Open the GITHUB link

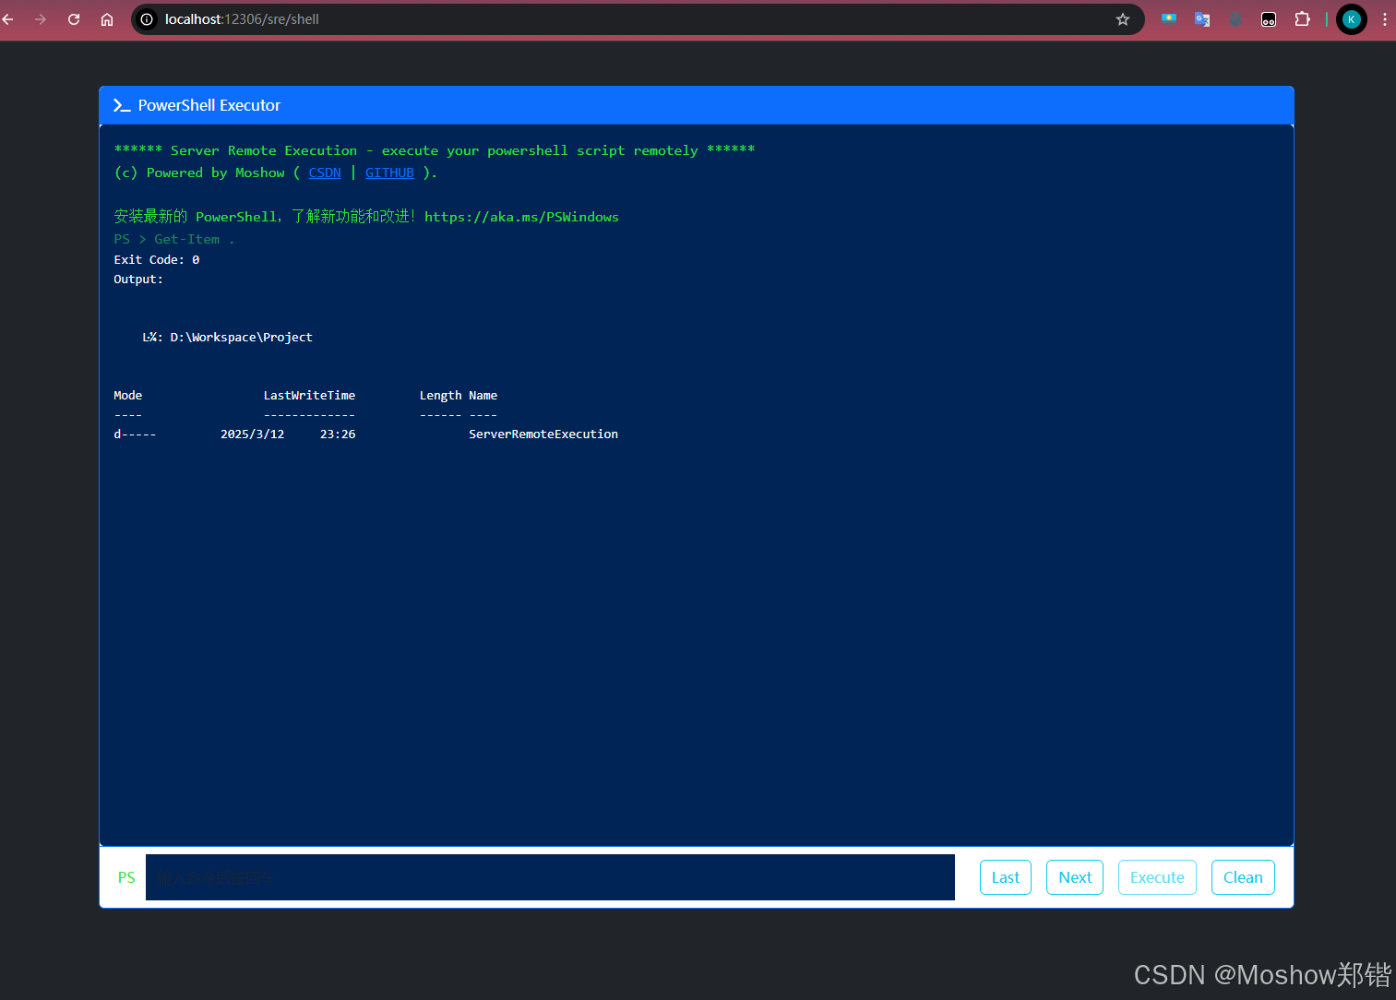point(389,173)
